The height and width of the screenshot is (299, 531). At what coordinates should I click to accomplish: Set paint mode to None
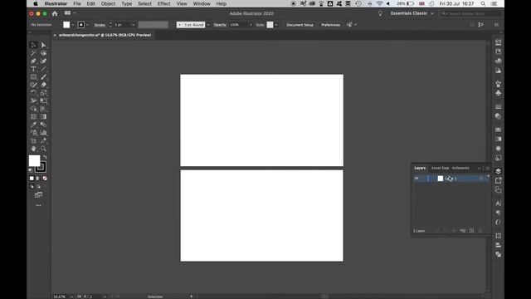(x=44, y=179)
